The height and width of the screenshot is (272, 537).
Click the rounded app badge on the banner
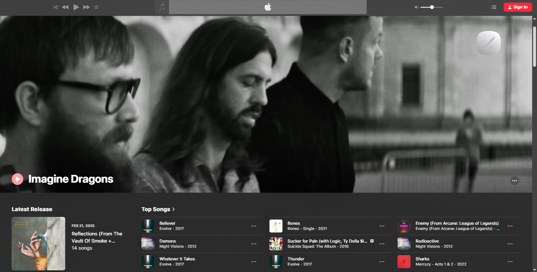(x=489, y=43)
